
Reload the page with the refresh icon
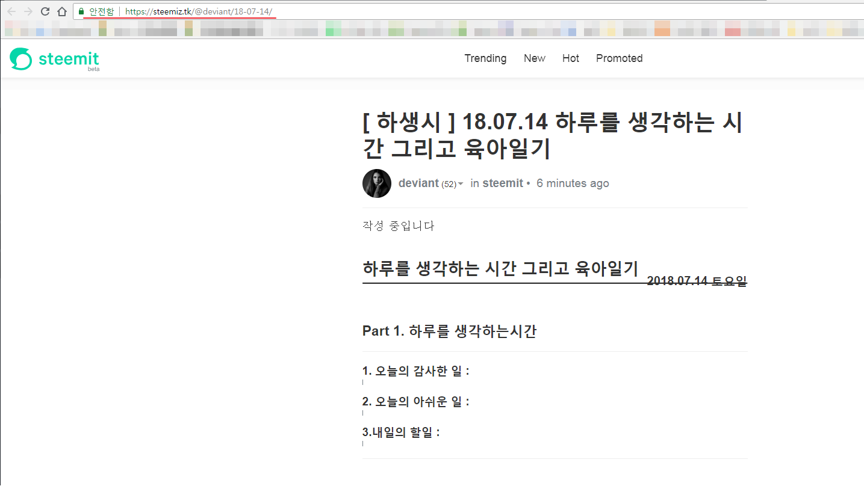tap(45, 11)
